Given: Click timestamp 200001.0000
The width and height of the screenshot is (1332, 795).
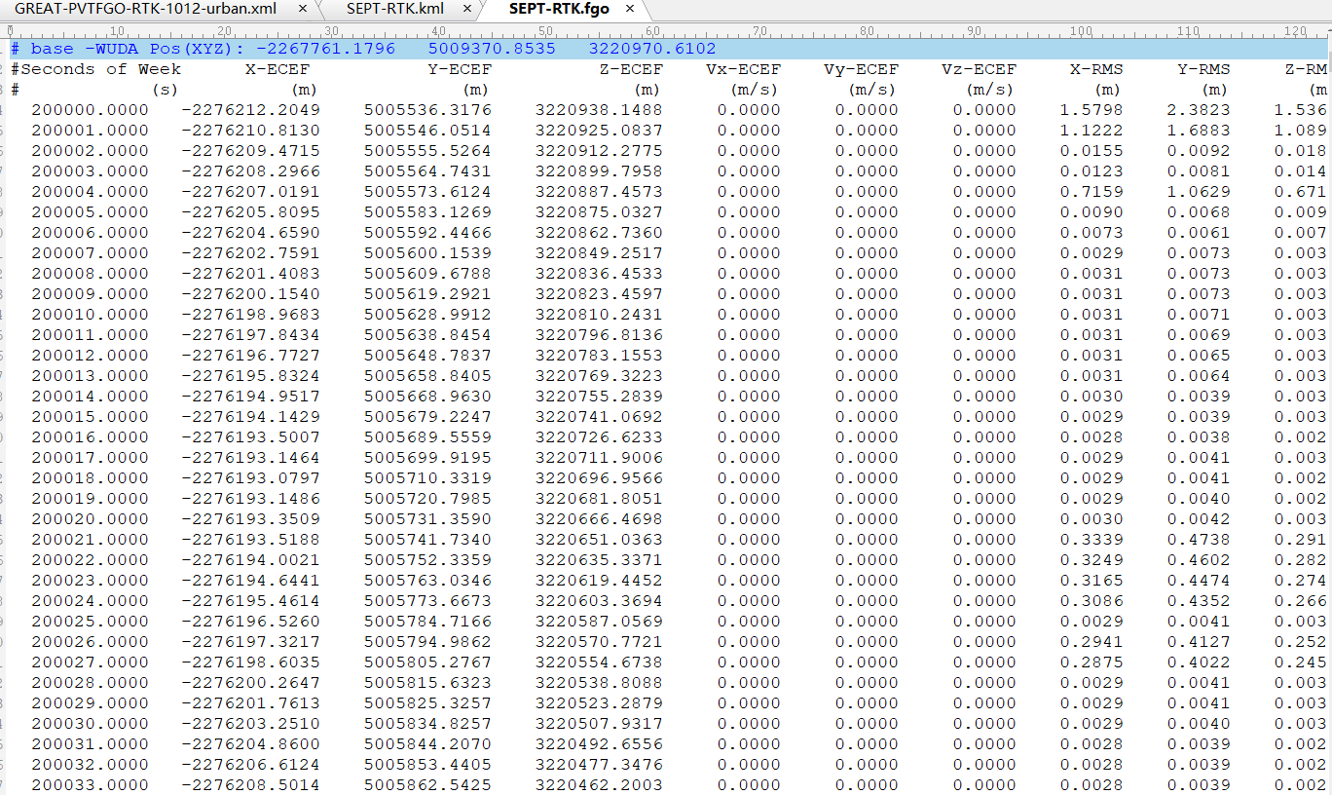Looking at the screenshot, I should (x=91, y=131).
